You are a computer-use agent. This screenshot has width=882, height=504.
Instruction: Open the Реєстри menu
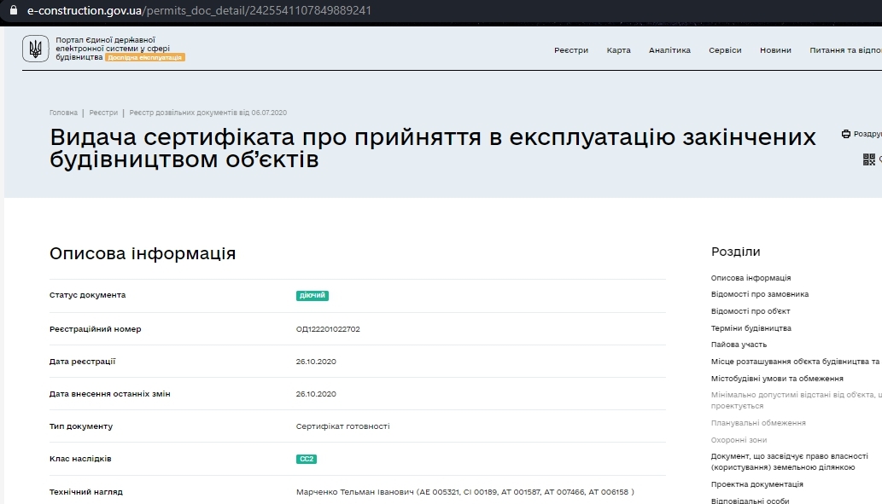pyautogui.click(x=571, y=50)
